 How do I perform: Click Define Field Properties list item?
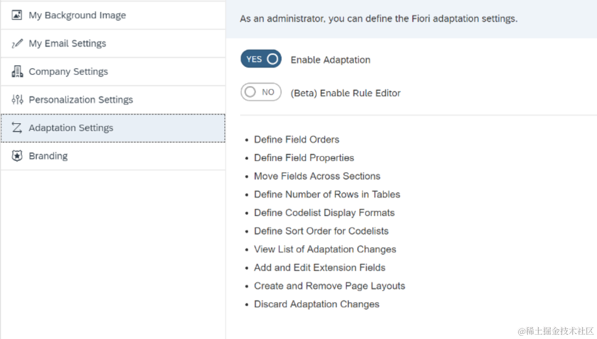[304, 158]
